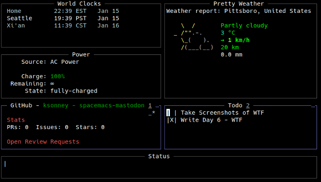The image size is (321, 182).
Task: Click the red Stats heading
Action: coord(16,120)
